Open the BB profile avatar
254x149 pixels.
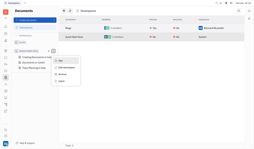(6, 144)
